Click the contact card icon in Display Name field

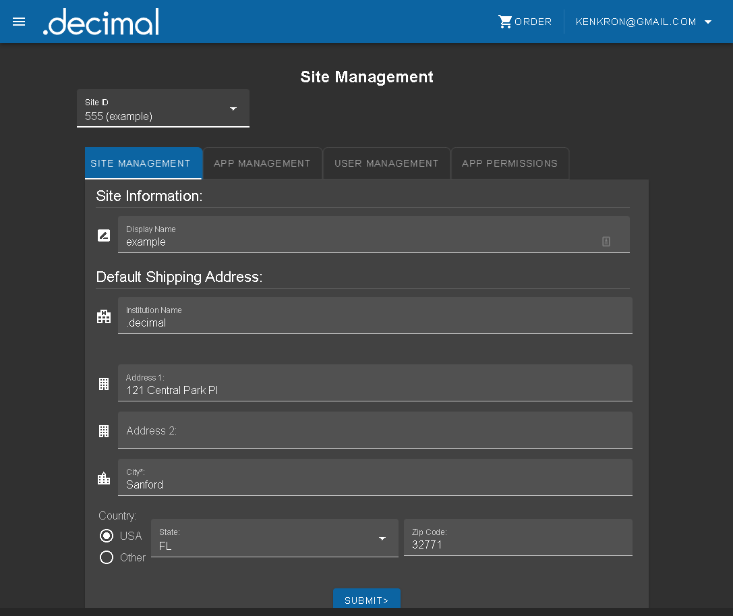pos(606,242)
